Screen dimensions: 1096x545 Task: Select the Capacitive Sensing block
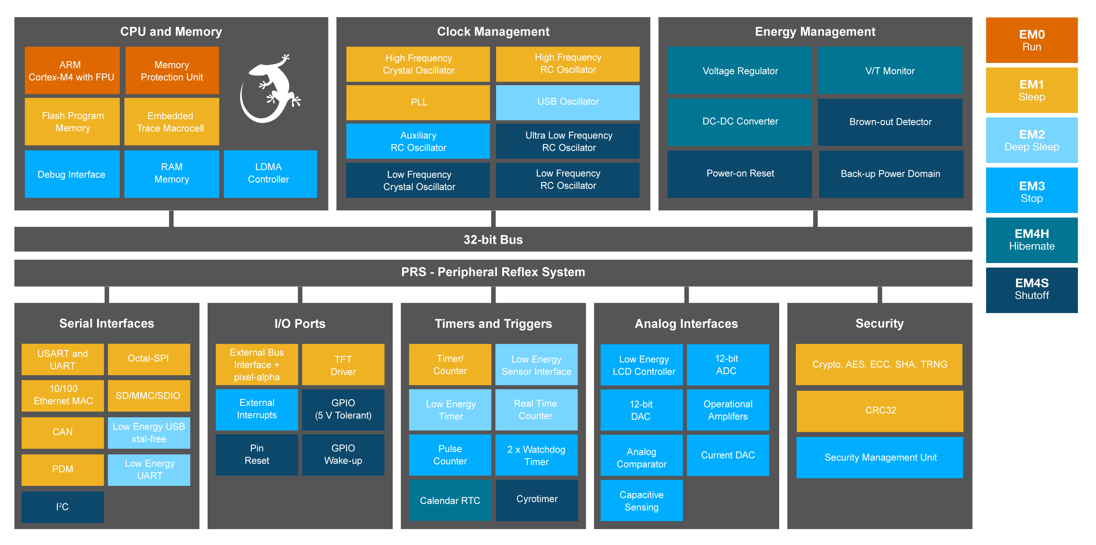coord(641,501)
